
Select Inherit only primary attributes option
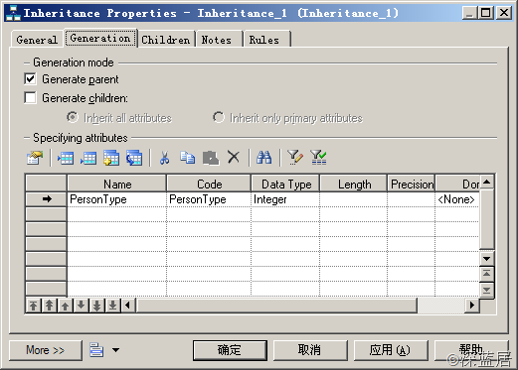(x=219, y=117)
